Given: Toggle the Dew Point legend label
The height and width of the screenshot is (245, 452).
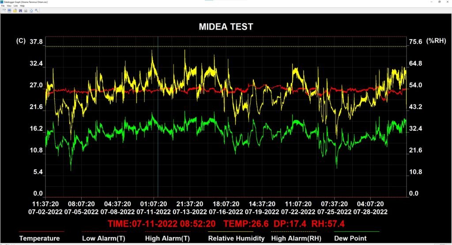Looking at the screenshot, I should pyautogui.click(x=350, y=238).
